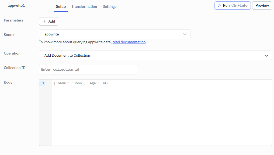The image size is (274, 155).
Task: Open the Settings tab
Action: pyautogui.click(x=109, y=6)
